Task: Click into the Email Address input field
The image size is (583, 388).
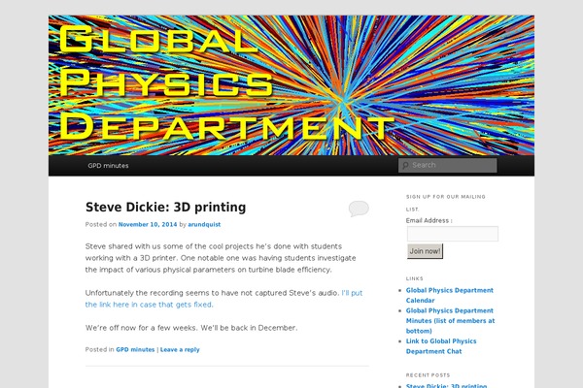Action: coord(453,234)
